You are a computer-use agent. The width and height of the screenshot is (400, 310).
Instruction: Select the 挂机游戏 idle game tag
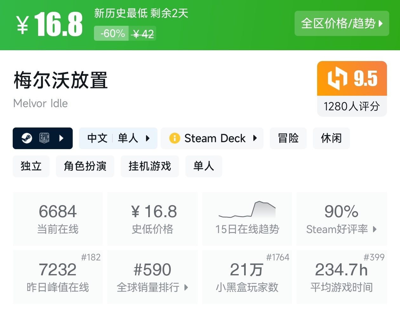tap(149, 166)
